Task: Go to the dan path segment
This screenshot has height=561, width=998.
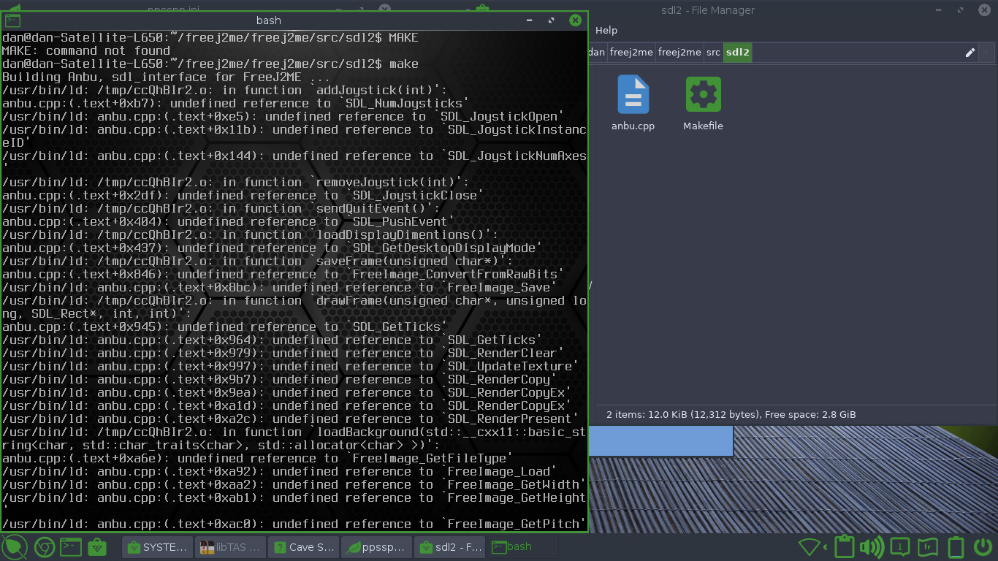Action: 597,53
